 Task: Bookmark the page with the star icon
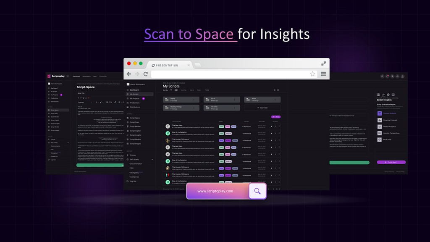pos(312,74)
